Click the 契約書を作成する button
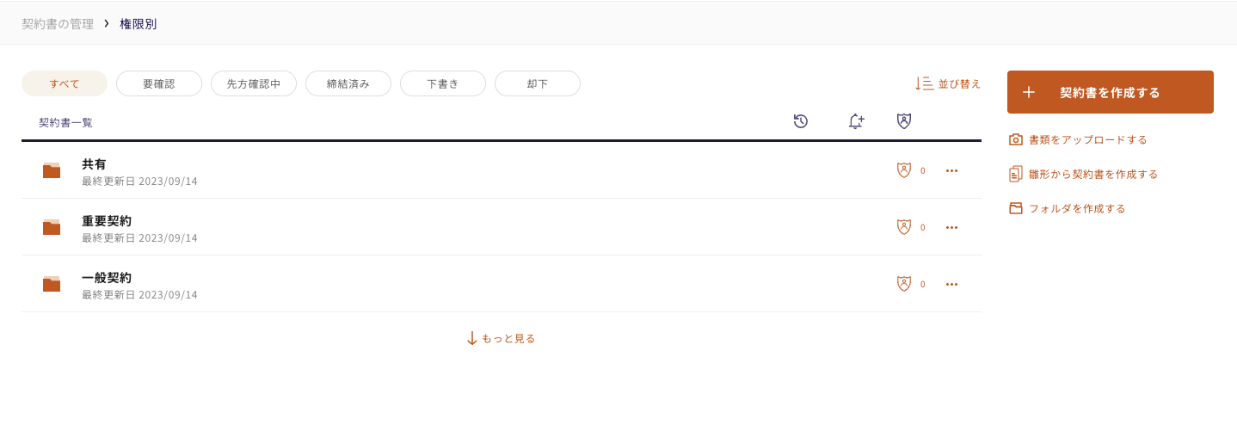The height and width of the screenshot is (431, 1237). tap(1111, 92)
